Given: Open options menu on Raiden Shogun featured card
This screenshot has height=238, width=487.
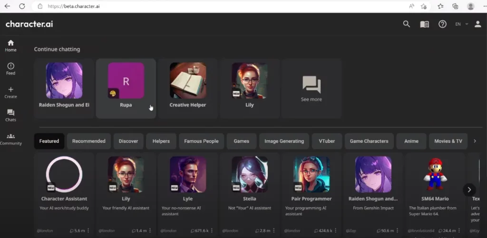Looking at the screenshot, I should point(397,230).
